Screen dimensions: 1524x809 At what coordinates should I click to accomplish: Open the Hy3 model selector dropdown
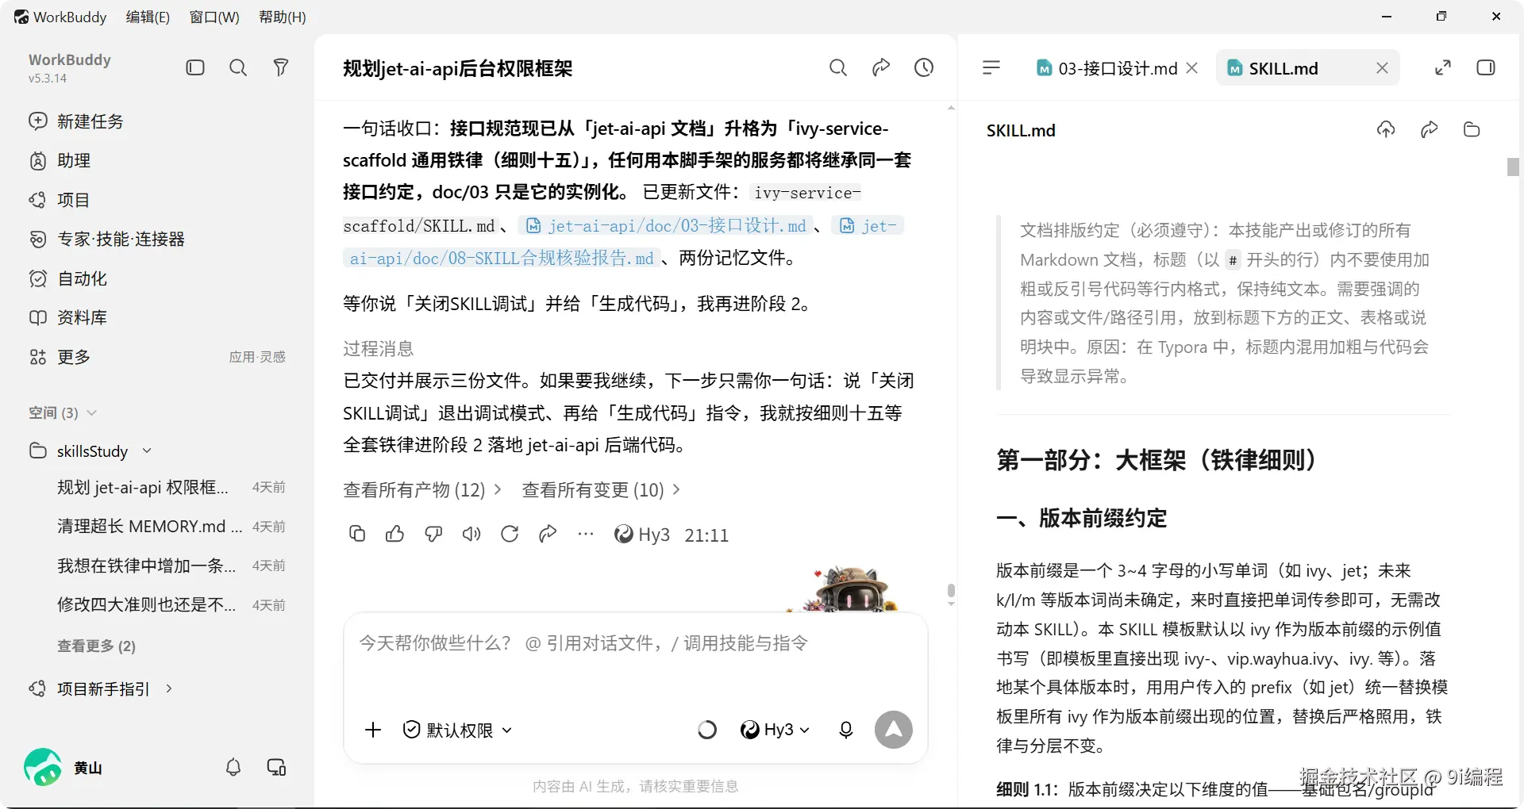tap(775, 730)
